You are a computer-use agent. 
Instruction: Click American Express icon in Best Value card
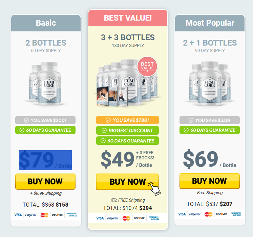(x=154, y=218)
